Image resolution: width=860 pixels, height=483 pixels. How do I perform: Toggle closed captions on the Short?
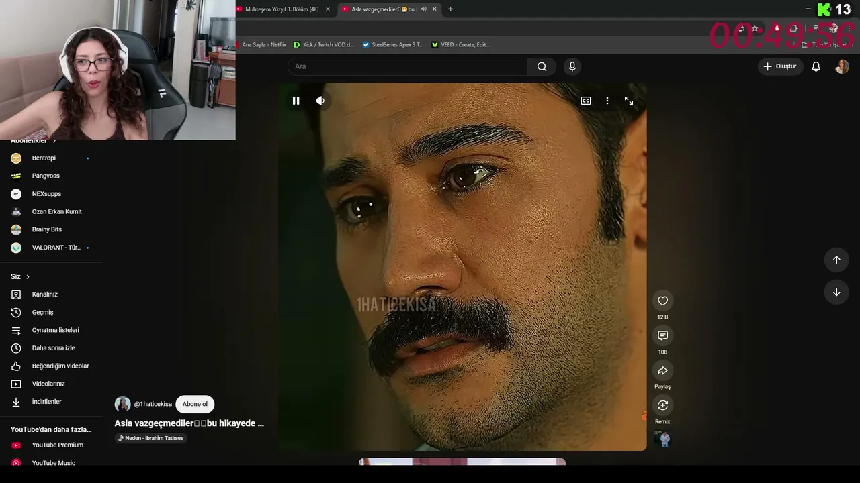pos(586,101)
